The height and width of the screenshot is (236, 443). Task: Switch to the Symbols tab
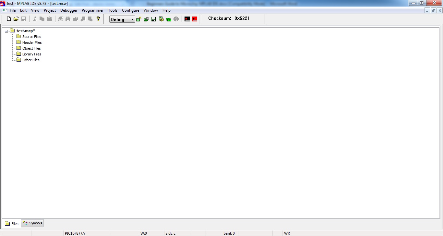click(32, 223)
